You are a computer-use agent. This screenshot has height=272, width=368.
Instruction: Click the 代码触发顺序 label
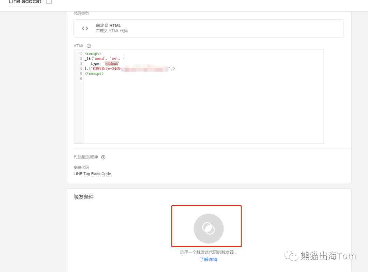click(x=86, y=157)
